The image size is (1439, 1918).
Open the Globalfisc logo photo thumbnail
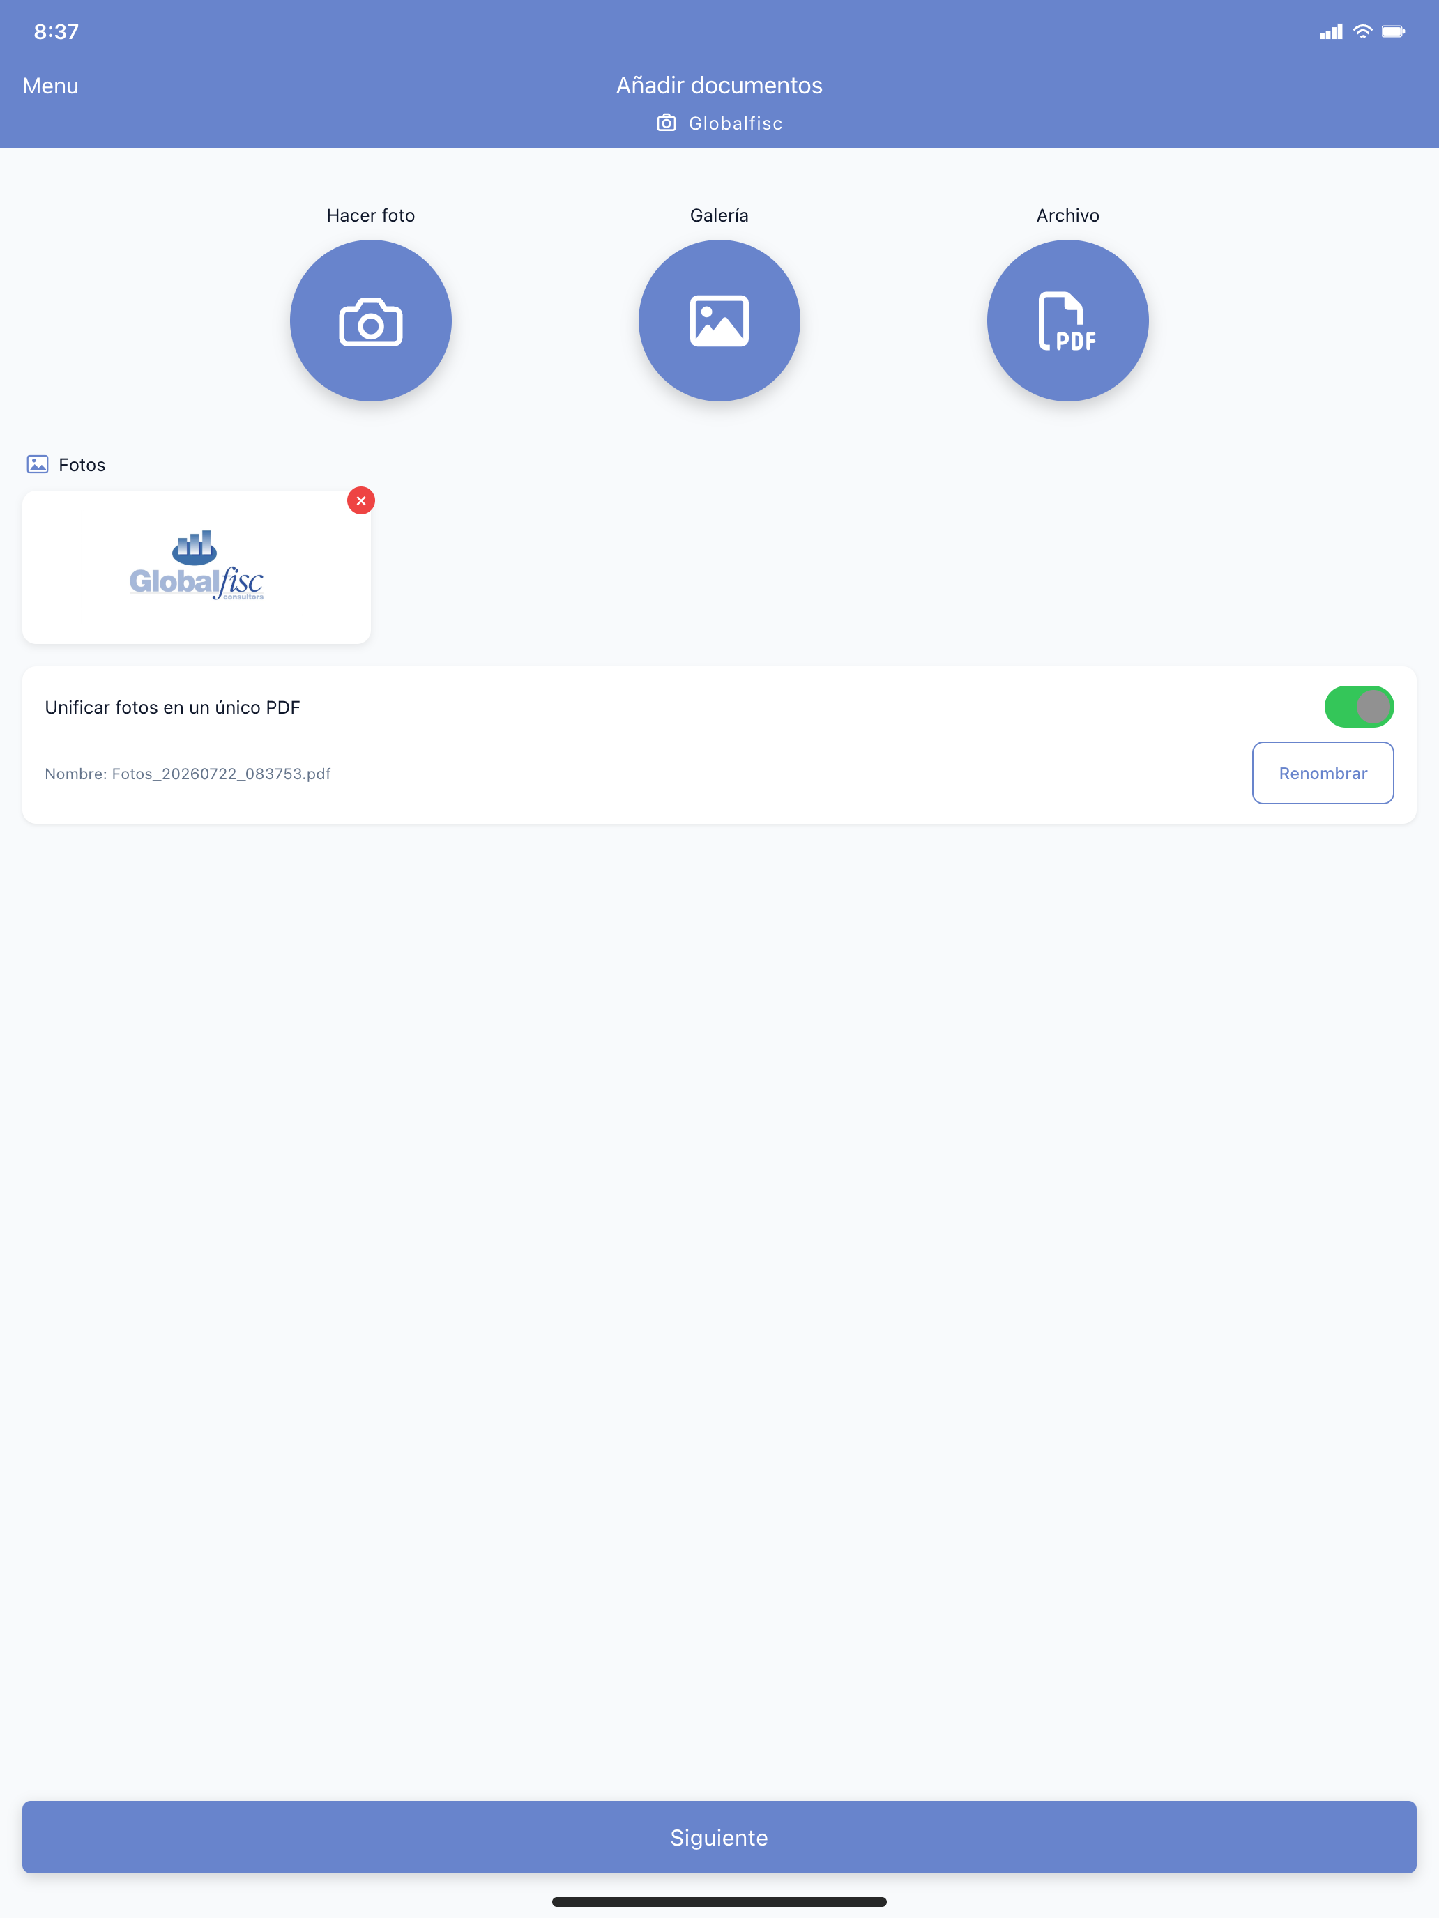(x=196, y=567)
